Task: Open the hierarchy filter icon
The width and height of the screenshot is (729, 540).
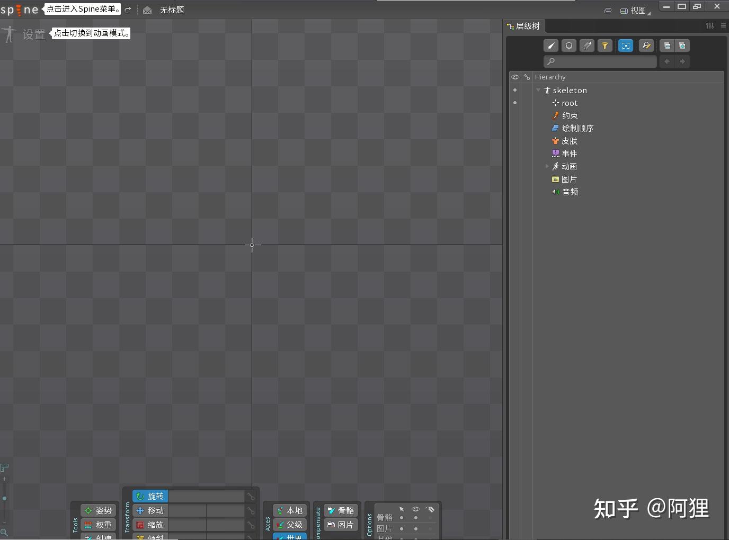Action: (606, 46)
